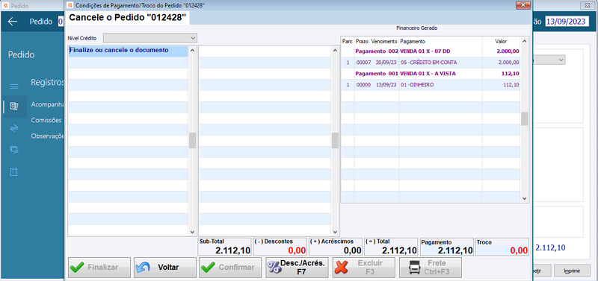
Task: Click the green checkmark on Finalizar
Action: 78,268
